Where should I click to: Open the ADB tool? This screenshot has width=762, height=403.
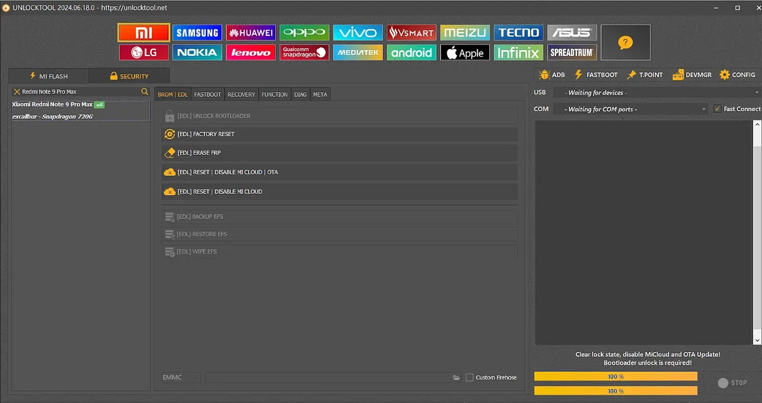[x=552, y=75]
